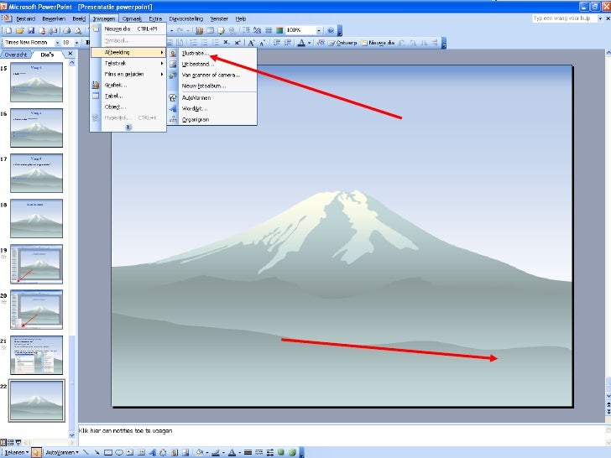Click the 3D style icon

click(291, 452)
